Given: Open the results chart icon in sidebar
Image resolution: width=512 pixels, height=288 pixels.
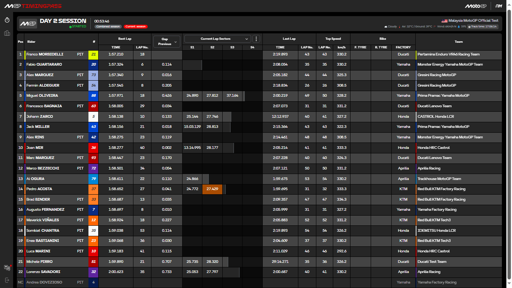Looking at the screenshot, I should pyautogui.click(x=7, y=33).
